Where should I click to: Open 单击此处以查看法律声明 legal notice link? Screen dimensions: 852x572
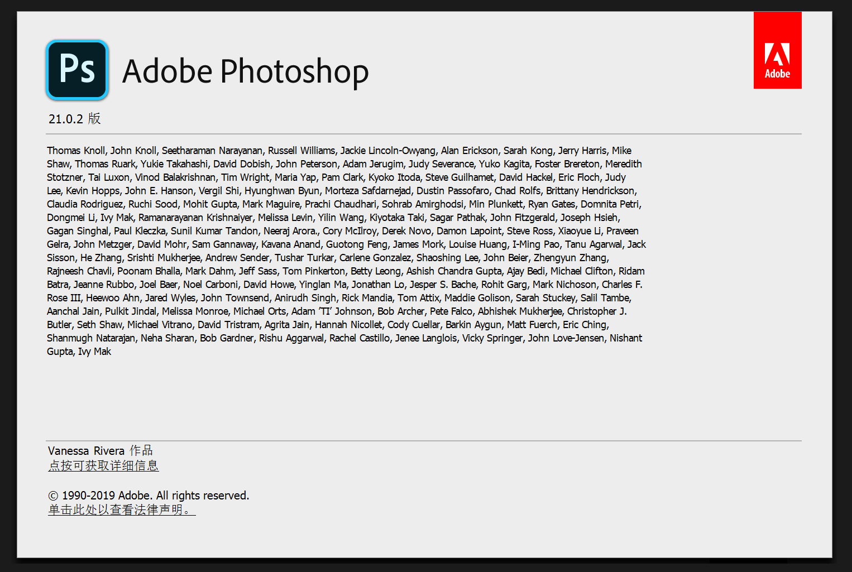tap(119, 509)
